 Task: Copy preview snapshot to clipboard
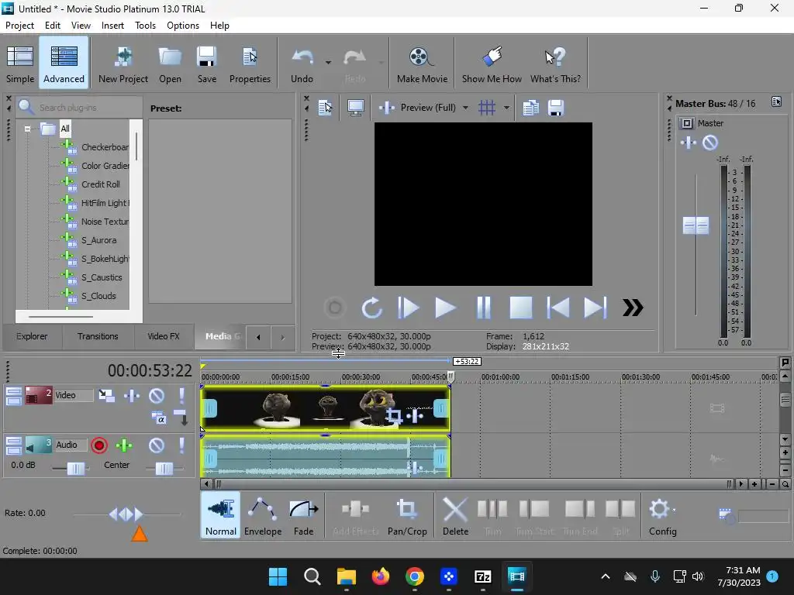(530, 107)
